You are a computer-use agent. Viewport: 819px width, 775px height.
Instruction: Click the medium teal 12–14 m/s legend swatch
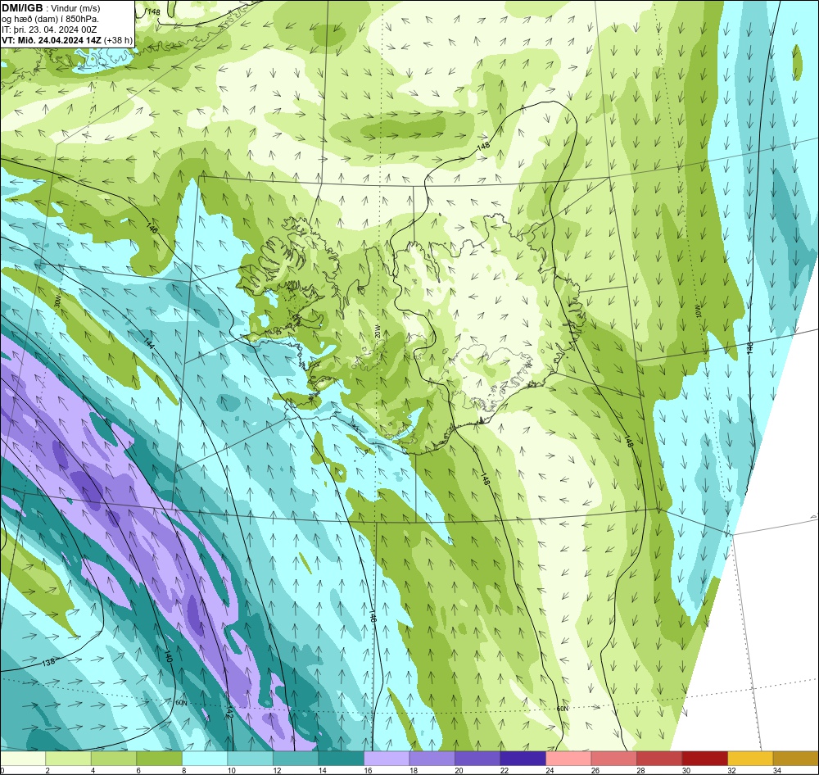(x=296, y=758)
